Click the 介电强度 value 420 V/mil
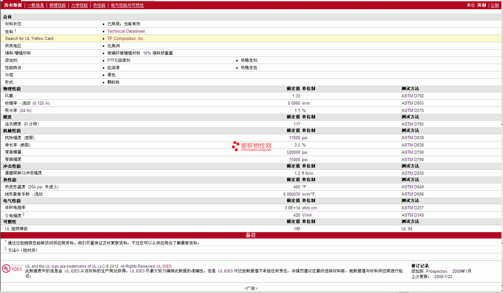 pyautogui.click(x=302, y=215)
